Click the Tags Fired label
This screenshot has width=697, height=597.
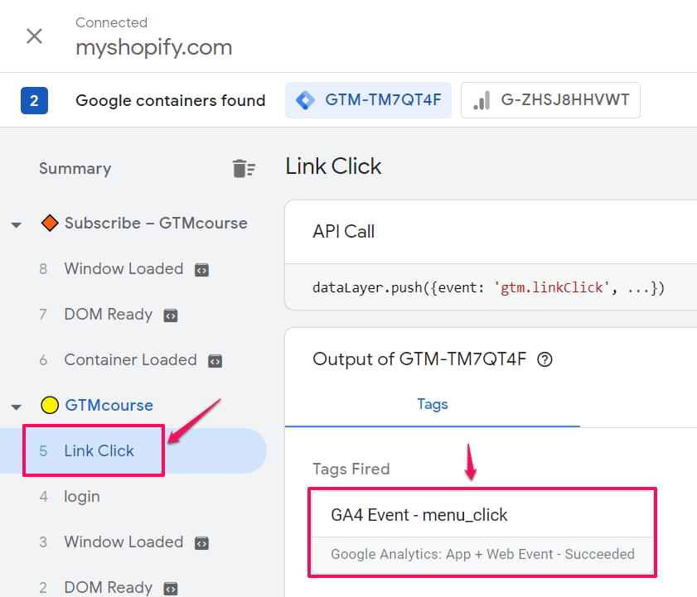[x=351, y=469]
